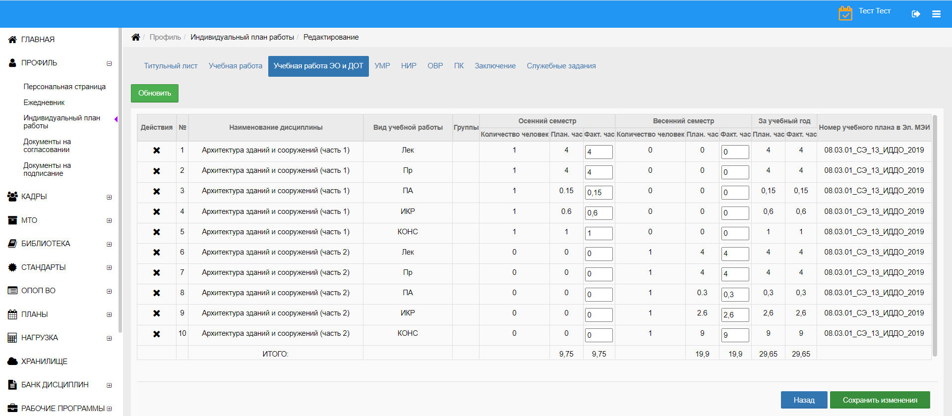Screen dimensions: 952x416
Task: Switch to the Учебная работа tab
Action: [236, 66]
